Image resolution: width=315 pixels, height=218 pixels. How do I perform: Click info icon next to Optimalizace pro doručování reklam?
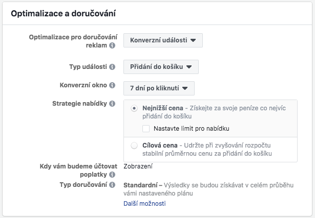coord(112,45)
